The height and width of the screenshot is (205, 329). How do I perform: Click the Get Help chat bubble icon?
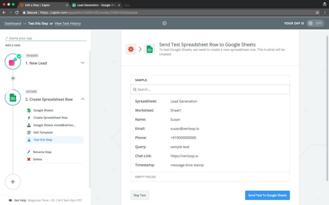(10, 201)
